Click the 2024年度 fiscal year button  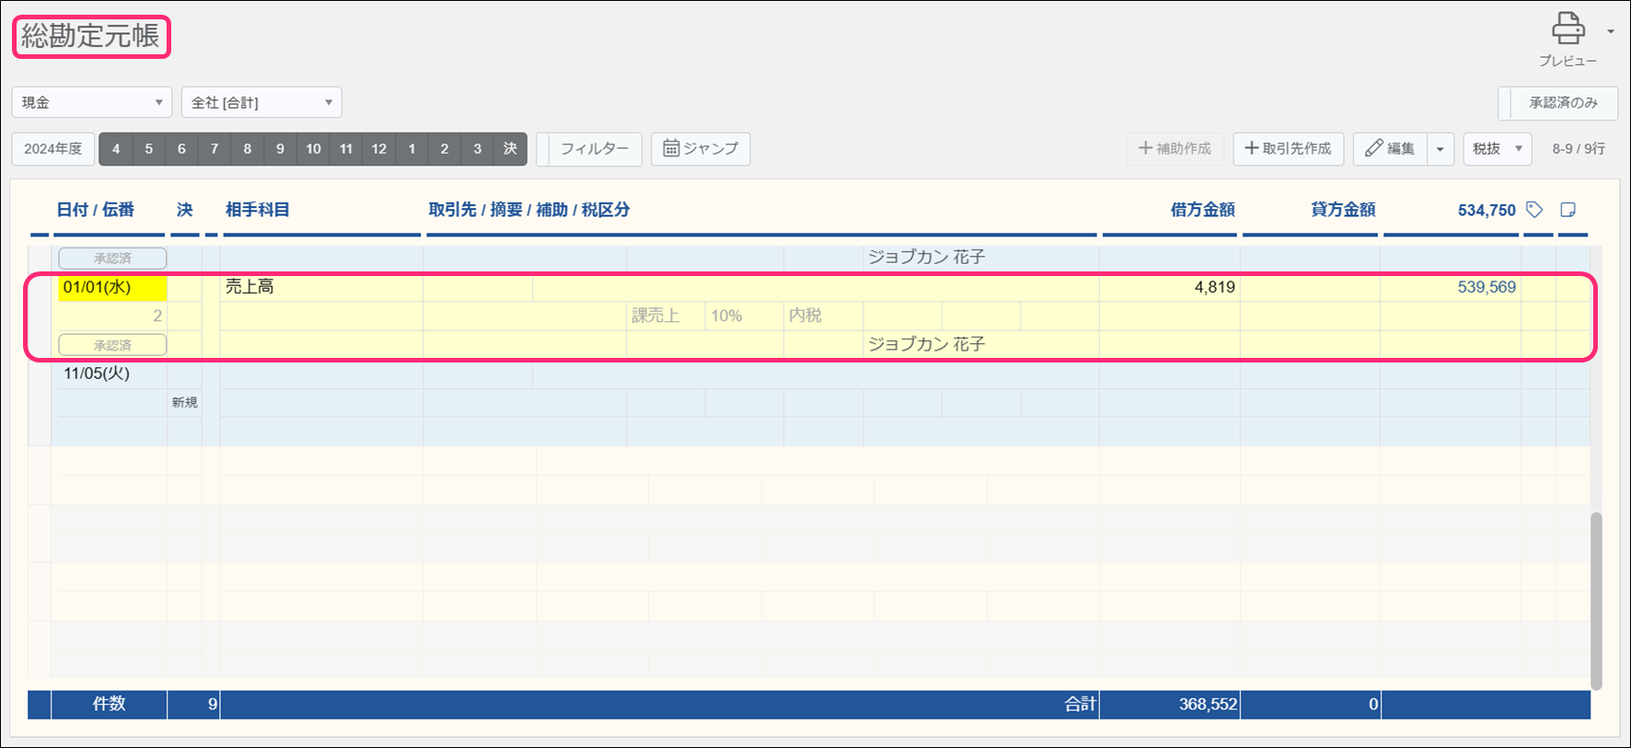(x=53, y=149)
